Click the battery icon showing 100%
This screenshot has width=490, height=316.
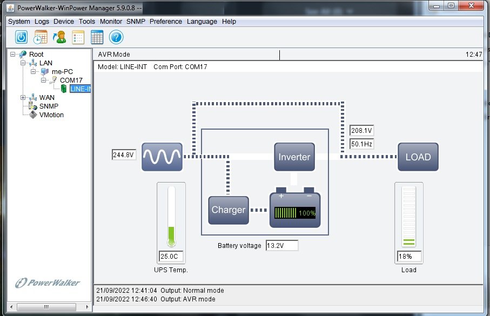tap(295, 207)
